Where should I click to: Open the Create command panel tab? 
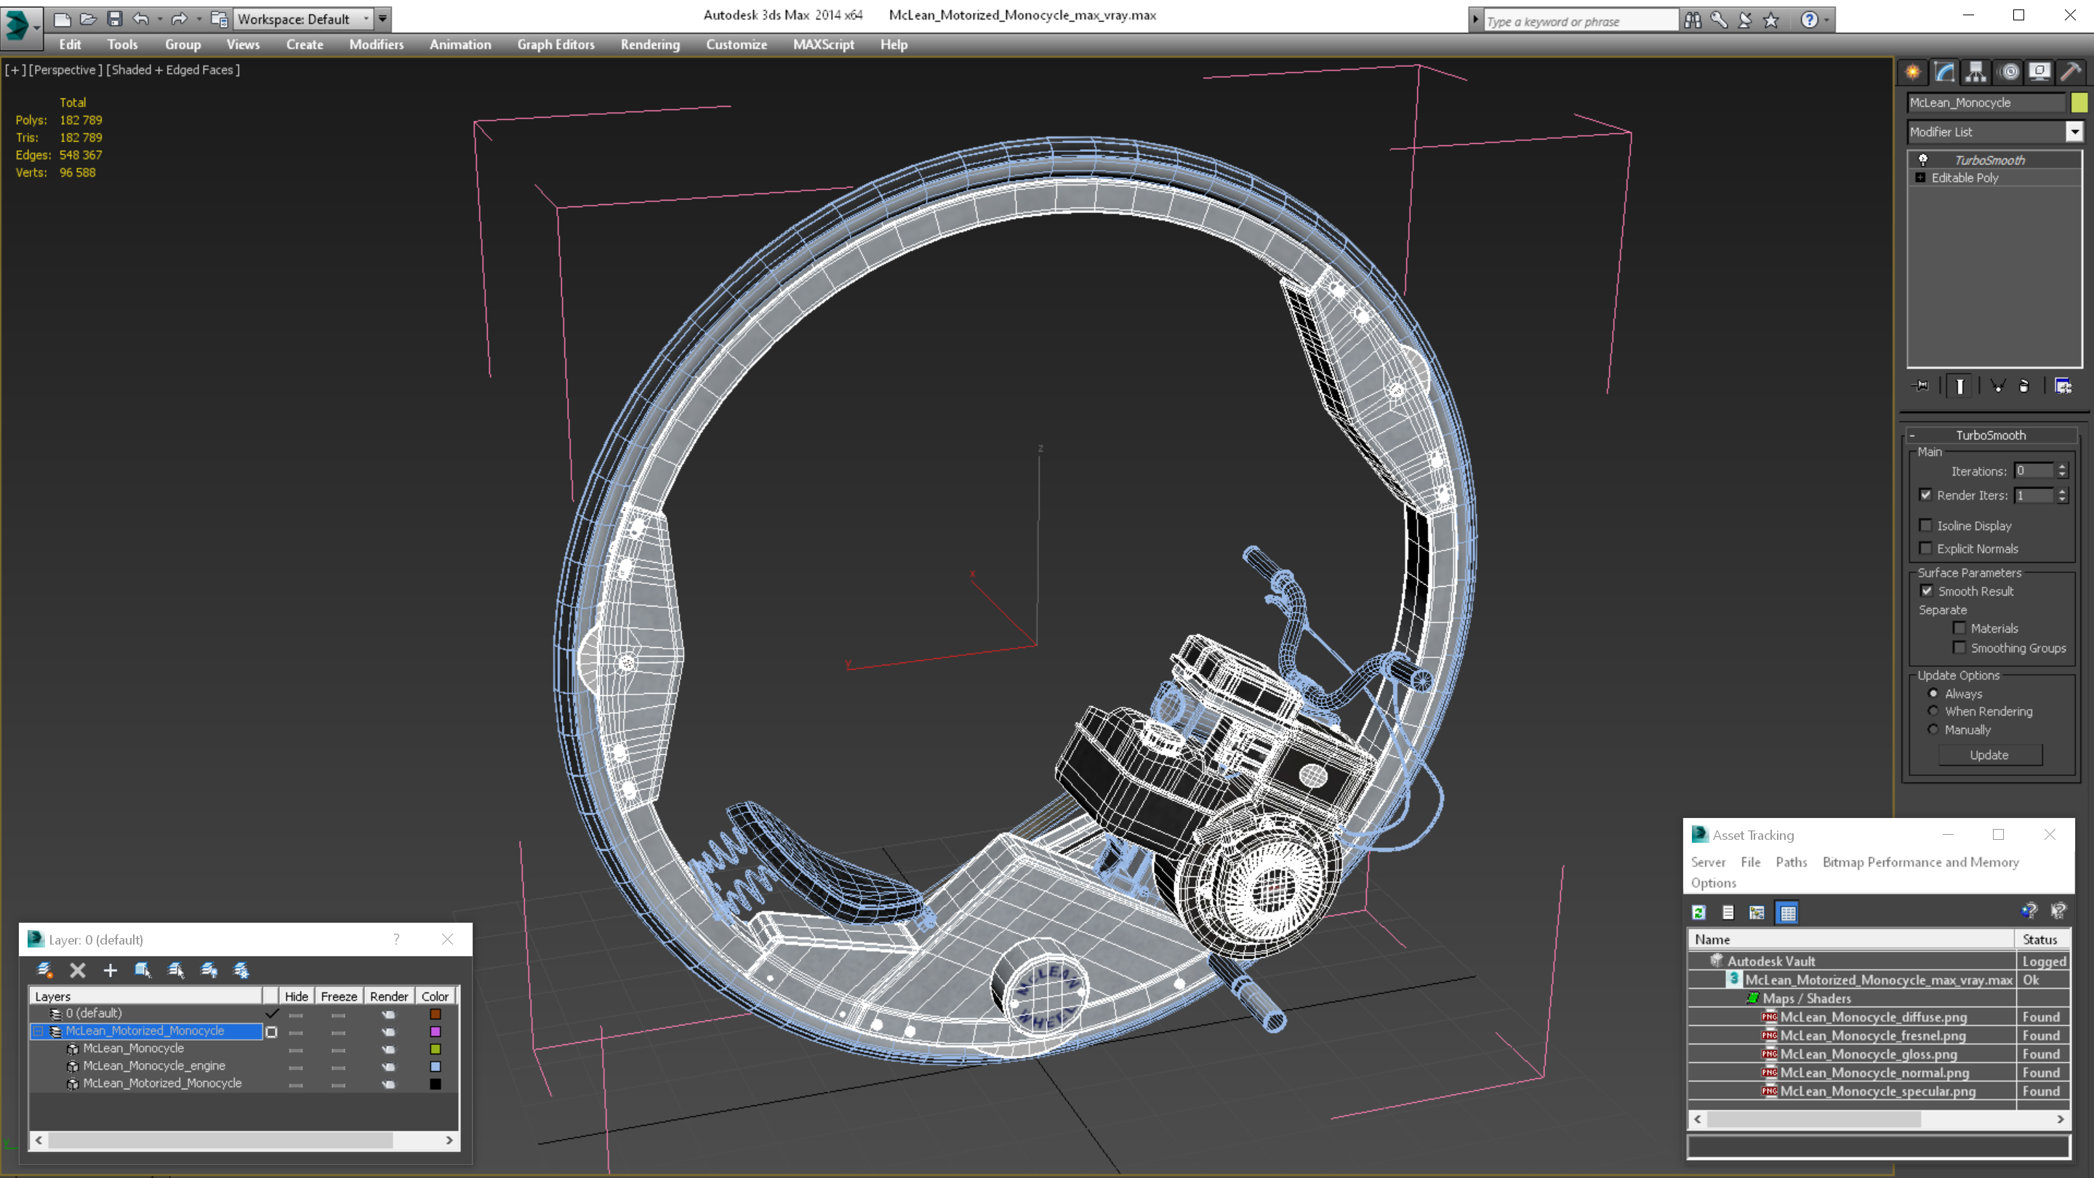(x=1913, y=73)
